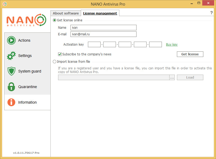The height and width of the screenshot is (159, 216).
Task: Untick Subscribe to the company's news
Action: pos(60,54)
